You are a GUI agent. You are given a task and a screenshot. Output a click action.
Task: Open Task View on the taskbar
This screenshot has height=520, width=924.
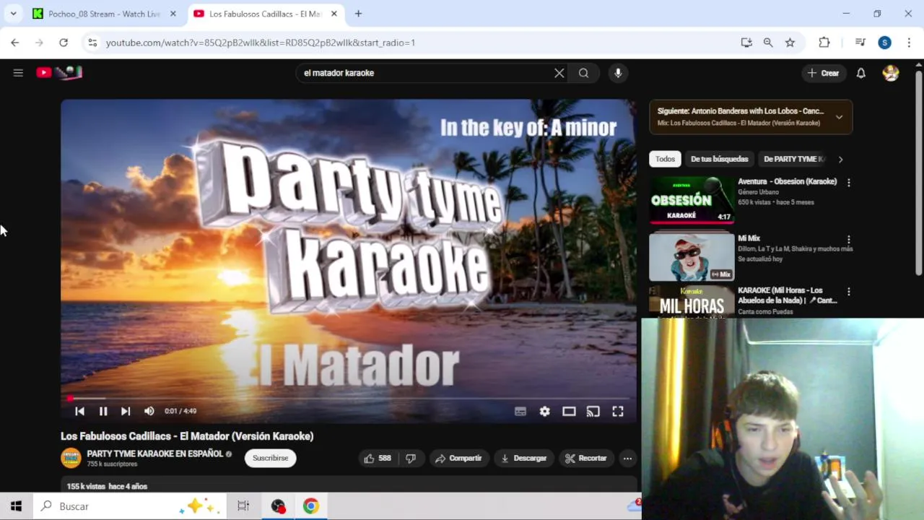(x=243, y=506)
